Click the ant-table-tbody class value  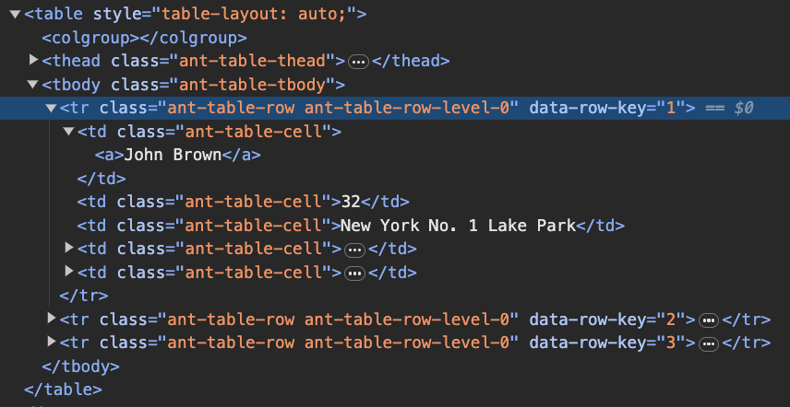tap(254, 85)
